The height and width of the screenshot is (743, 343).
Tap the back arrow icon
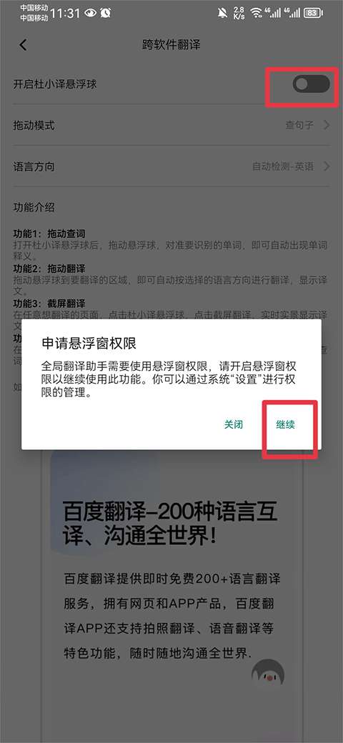pos(23,45)
